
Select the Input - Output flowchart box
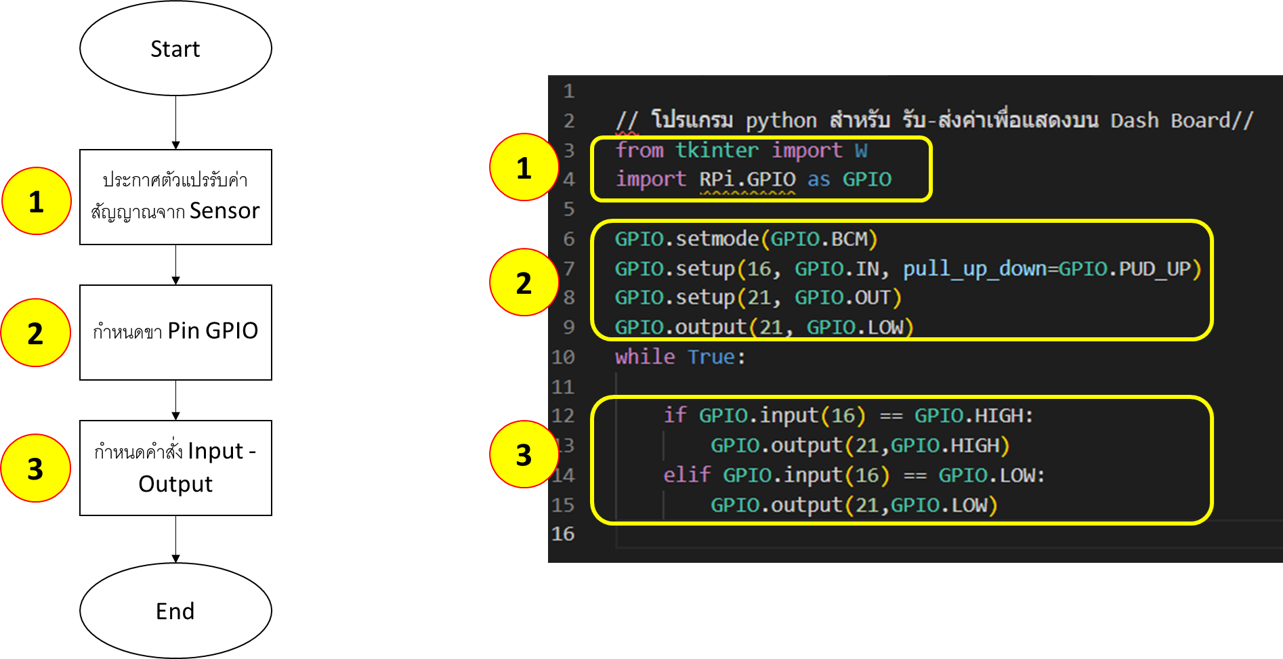click(x=175, y=467)
